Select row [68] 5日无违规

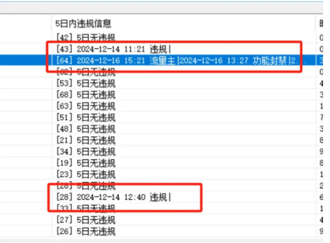click(85, 95)
